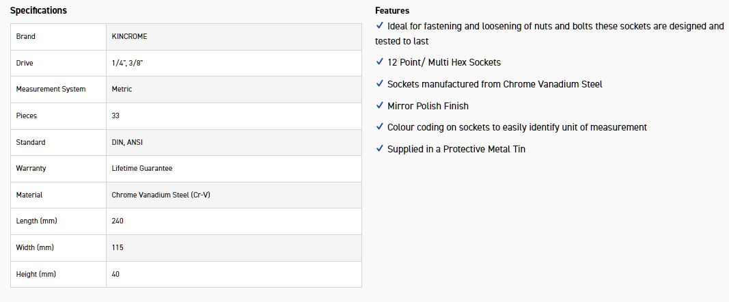Click the Lifetime Guarantee warranty value
Screen dimensions: 729x302
tap(142, 168)
